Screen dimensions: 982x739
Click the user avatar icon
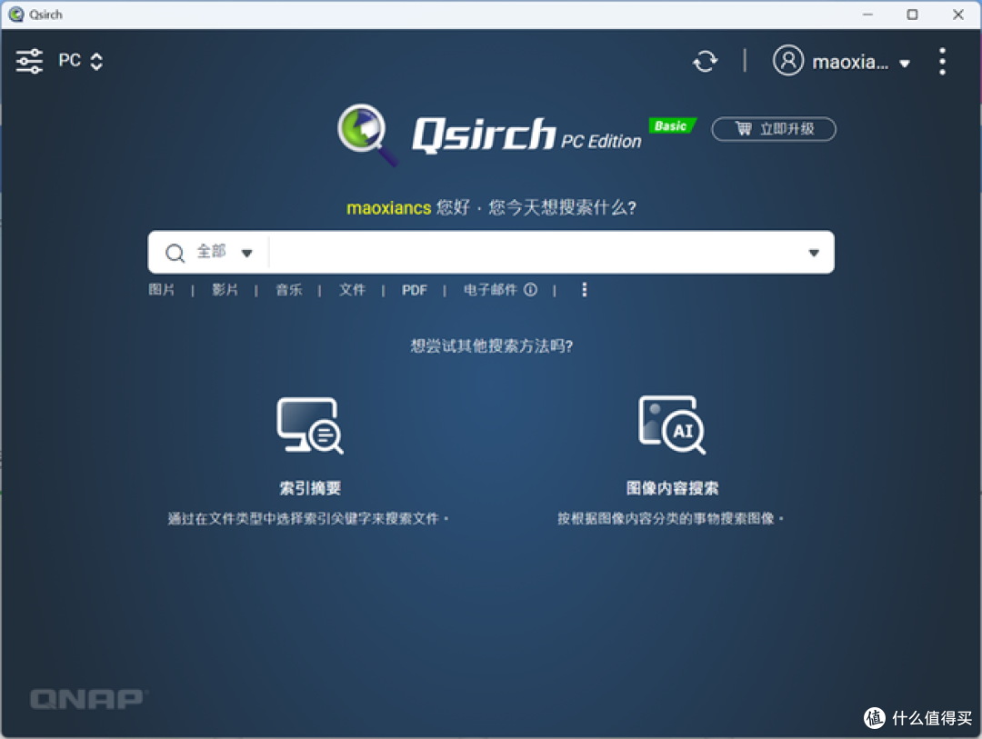click(x=787, y=61)
